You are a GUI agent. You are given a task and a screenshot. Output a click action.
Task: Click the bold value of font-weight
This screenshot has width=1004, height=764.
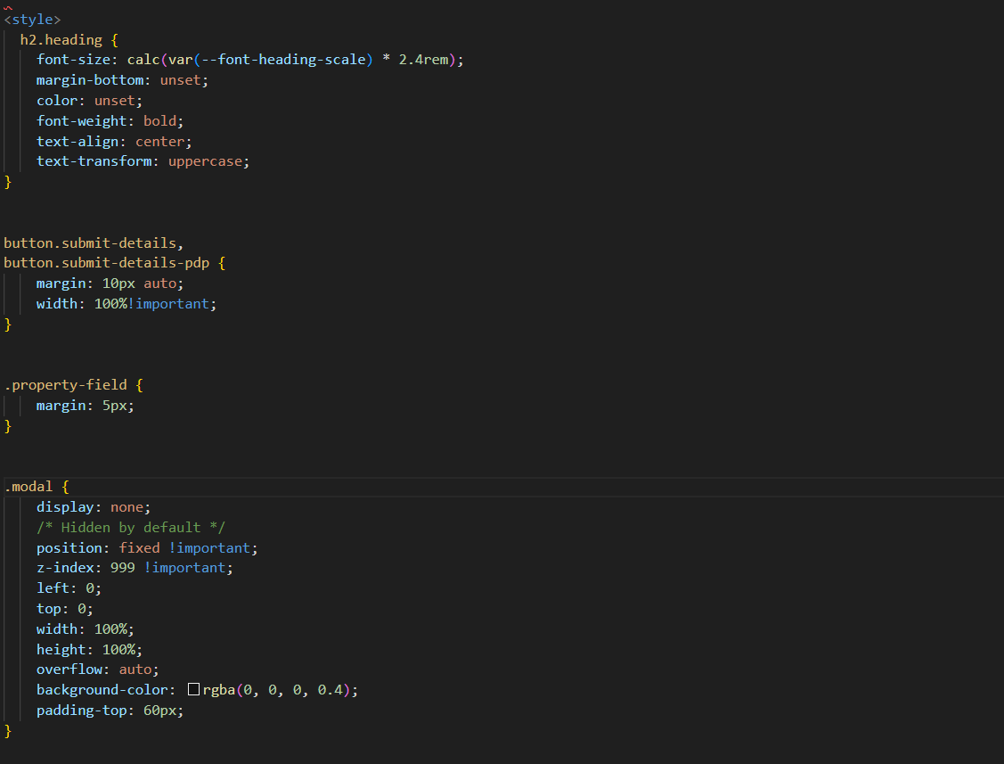159,120
